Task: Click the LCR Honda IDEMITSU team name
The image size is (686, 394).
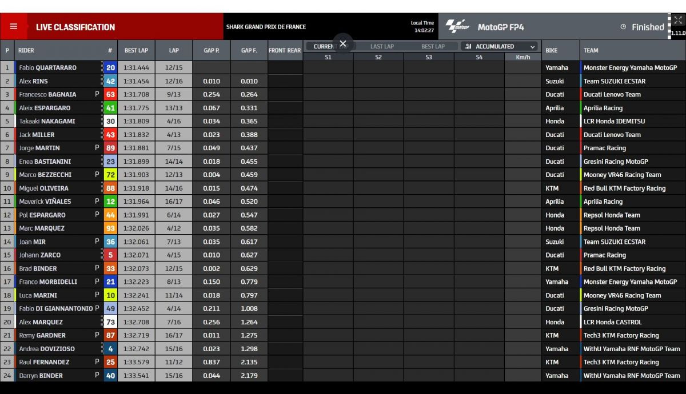Action: (615, 121)
